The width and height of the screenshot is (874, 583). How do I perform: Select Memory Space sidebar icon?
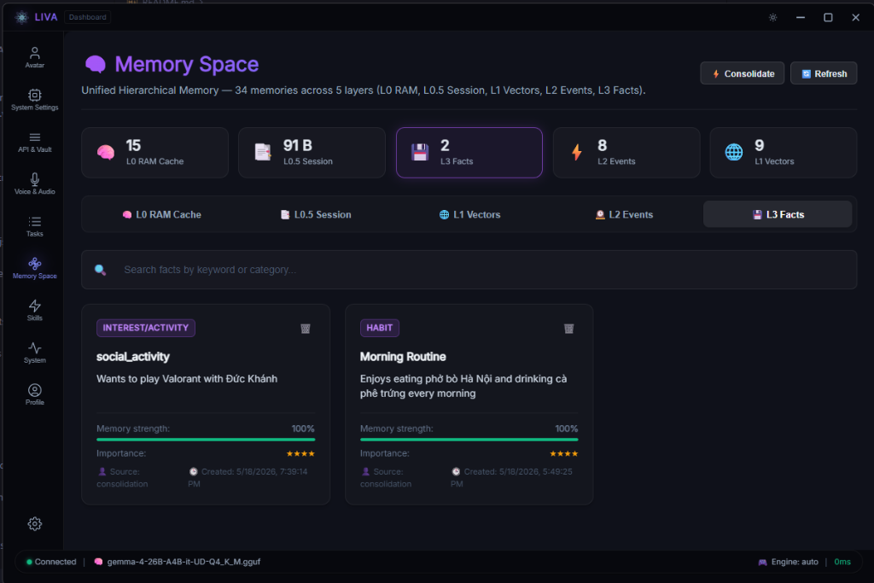pos(34,263)
